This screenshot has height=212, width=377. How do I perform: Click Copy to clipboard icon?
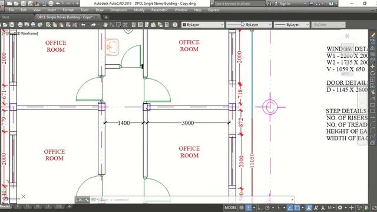55,25
